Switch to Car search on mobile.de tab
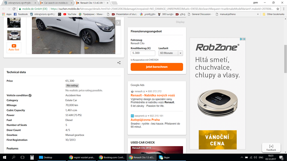Viewport: 287px width, 161px height. click(x=56, y=3)
